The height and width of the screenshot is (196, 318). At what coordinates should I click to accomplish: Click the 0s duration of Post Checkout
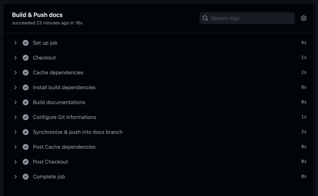click(x=304, y=161)
